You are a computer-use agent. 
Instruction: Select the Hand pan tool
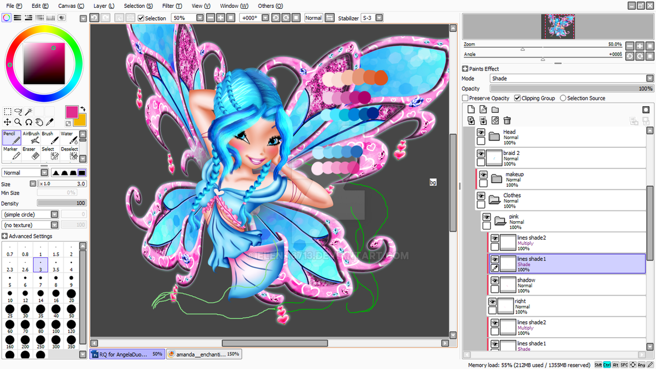(x=39, y=122)
